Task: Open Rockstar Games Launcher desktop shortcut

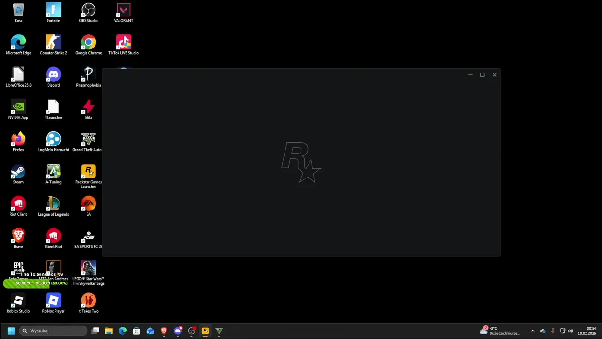Action: pos(88,176)
